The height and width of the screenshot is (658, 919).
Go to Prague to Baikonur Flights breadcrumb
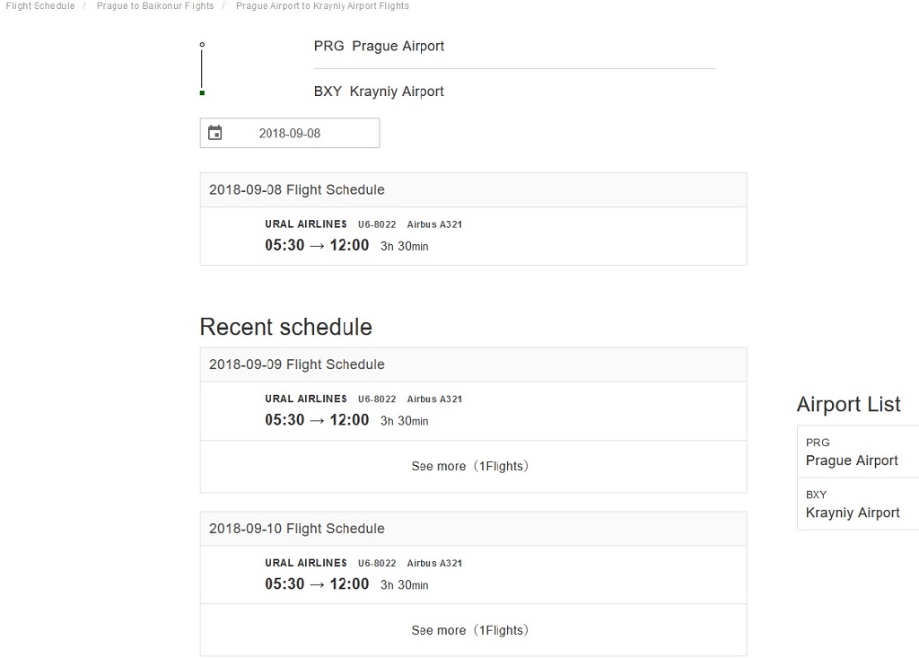(155, 6)
